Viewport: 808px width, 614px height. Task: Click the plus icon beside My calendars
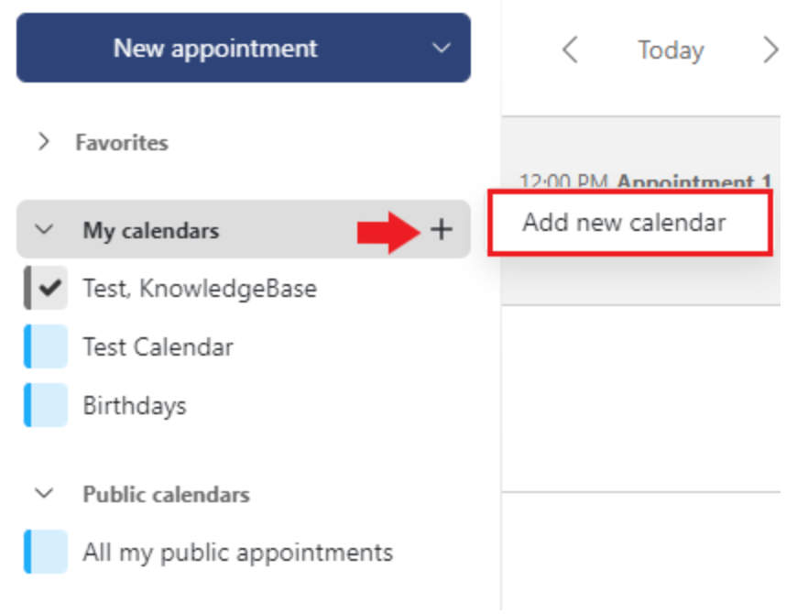[442, 230]
